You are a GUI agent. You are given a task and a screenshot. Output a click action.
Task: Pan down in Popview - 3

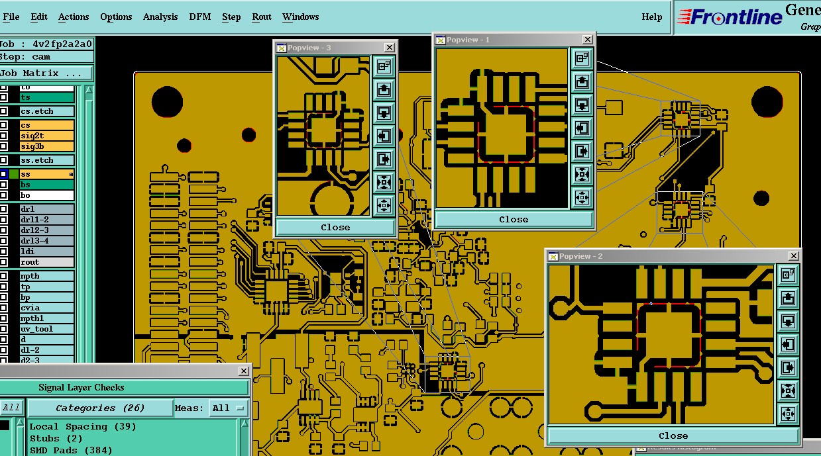tap(384, 113)
